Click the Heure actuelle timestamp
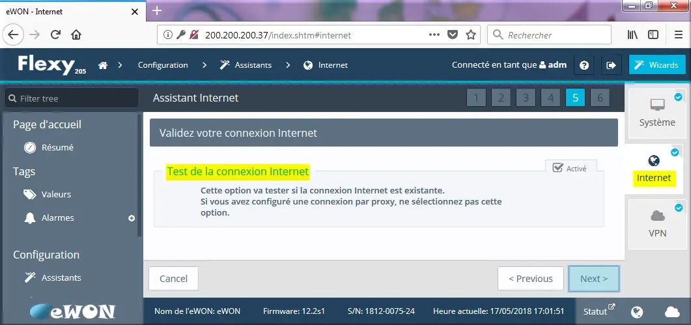This screenshot has height=325, width=691. (x=499, y=311)
